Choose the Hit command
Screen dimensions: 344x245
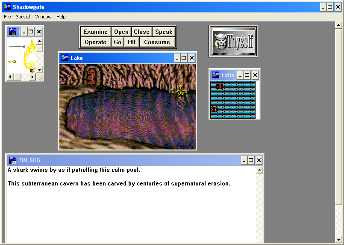point(132,42)
